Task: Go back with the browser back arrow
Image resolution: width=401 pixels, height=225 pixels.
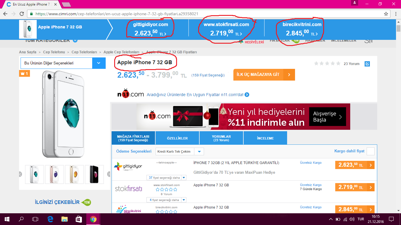Action: [5, 14]
